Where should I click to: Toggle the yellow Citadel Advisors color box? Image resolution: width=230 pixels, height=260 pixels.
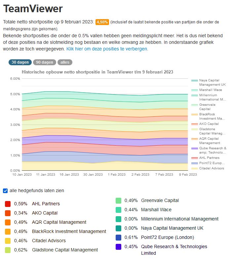point(8,241)
